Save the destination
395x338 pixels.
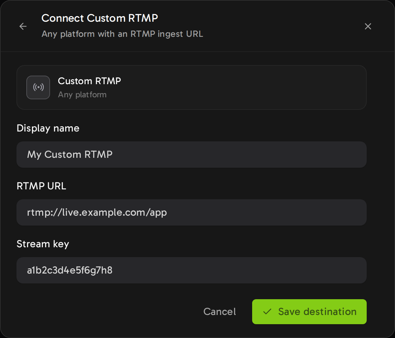pyautogui.click(x=309, y=312)
